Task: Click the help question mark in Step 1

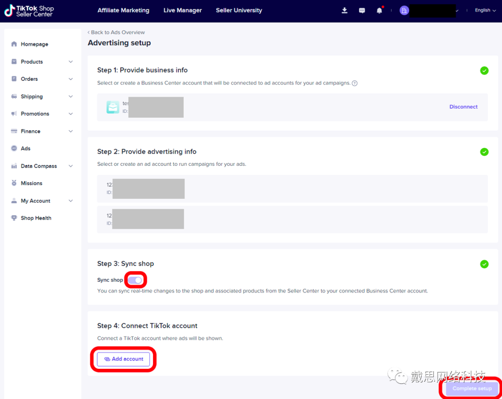Action: click(355, 83)
